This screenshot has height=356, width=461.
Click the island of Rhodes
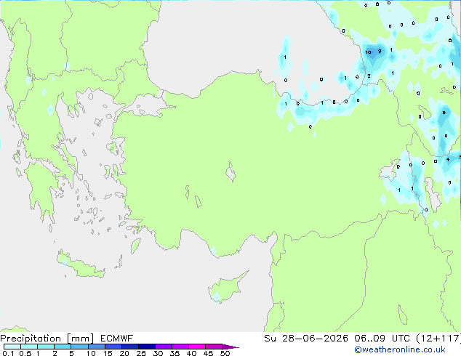(x=136, y=246)
